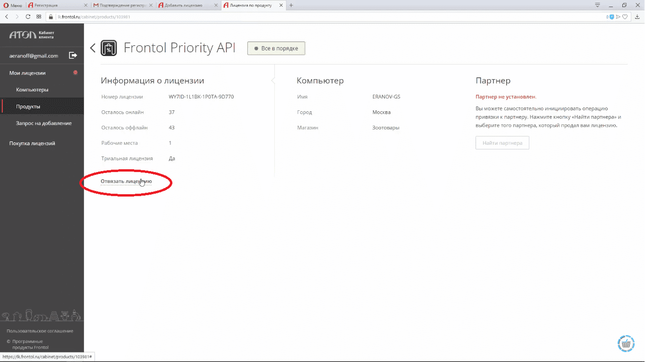Go forward using the browser forward arrow

click(17, 16)
